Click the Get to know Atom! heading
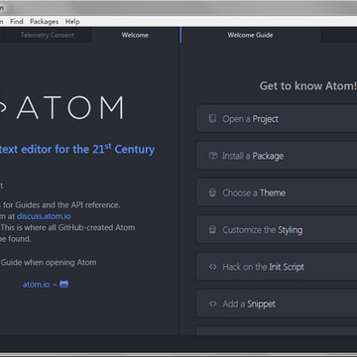 pos(307,86)
